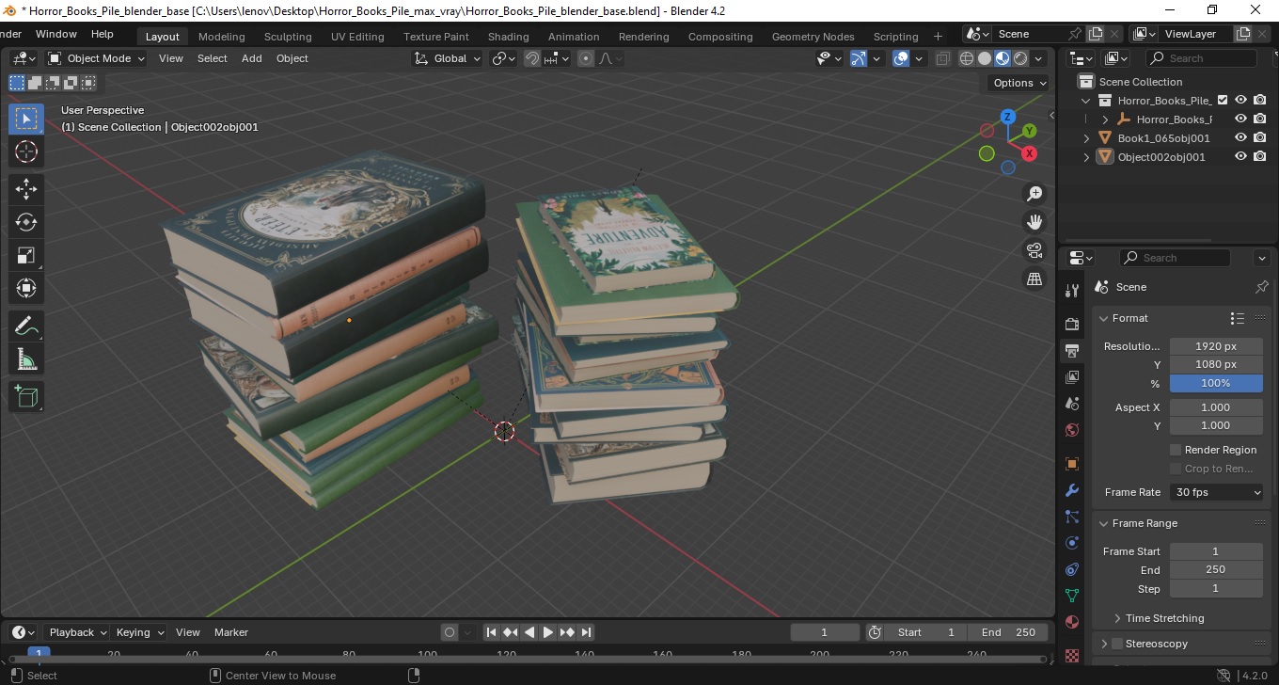Viewport: 1279px width, 685px height.
Task: Exclude Horror_Books_Pile collection from View Layer
Action: [x=1223, y=100]
